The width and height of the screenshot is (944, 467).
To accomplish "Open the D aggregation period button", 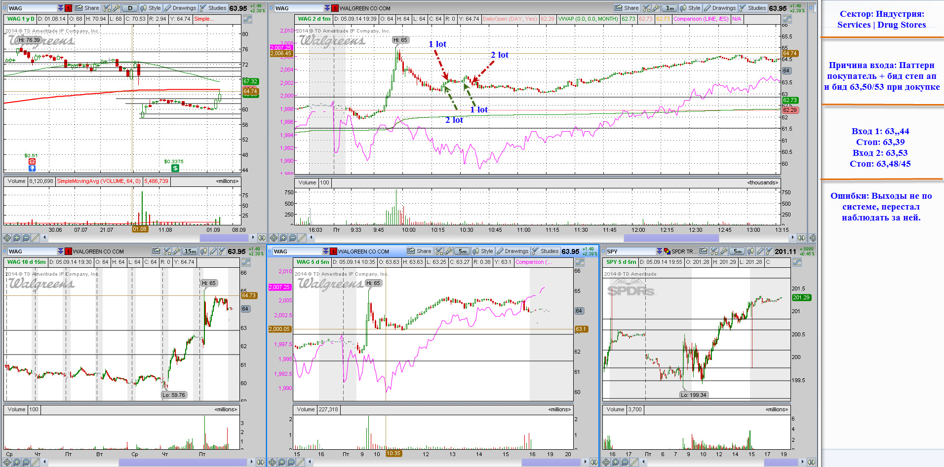I will tap(130, 8).
